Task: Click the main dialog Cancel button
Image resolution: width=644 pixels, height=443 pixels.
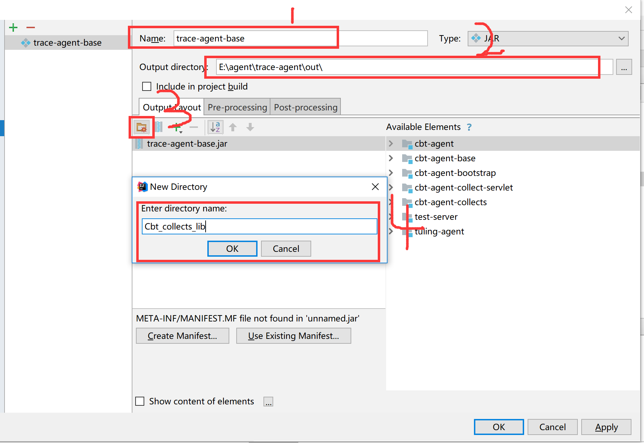Action: click(552, 427)
